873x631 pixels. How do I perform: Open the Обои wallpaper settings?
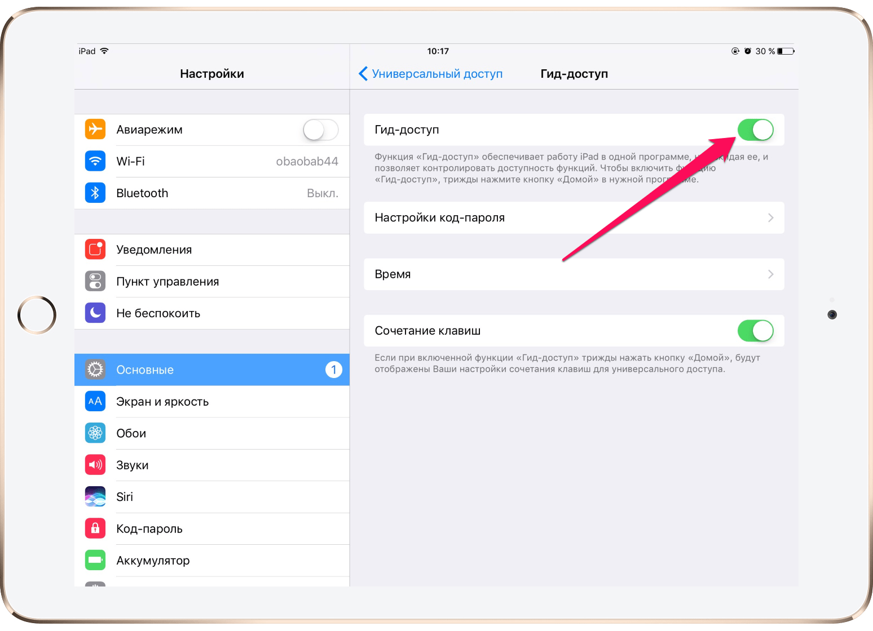coord(212,433)
